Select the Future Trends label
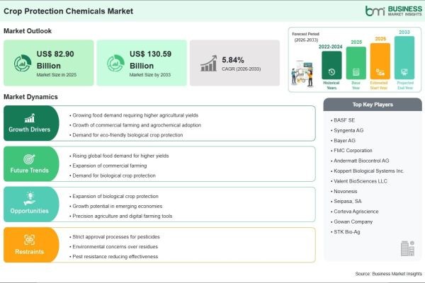Image resolution: width=425 pixels, height=283 pixels. coord(29,171)
